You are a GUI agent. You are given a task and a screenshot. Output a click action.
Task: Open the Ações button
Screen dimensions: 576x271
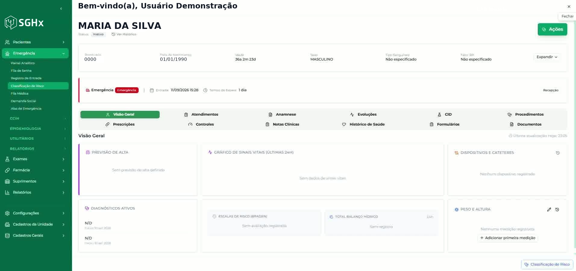553,29
